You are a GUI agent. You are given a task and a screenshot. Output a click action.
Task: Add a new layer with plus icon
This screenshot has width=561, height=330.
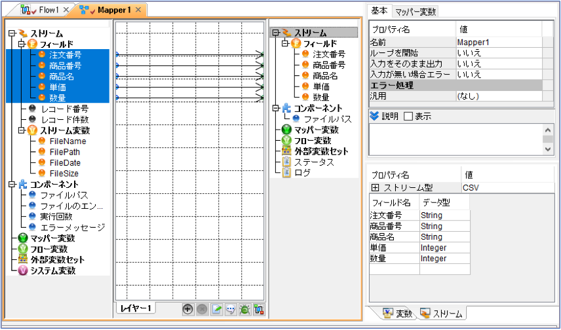point(188,309)
